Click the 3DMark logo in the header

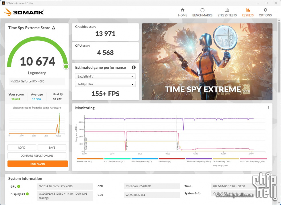(x=24, y=12)
